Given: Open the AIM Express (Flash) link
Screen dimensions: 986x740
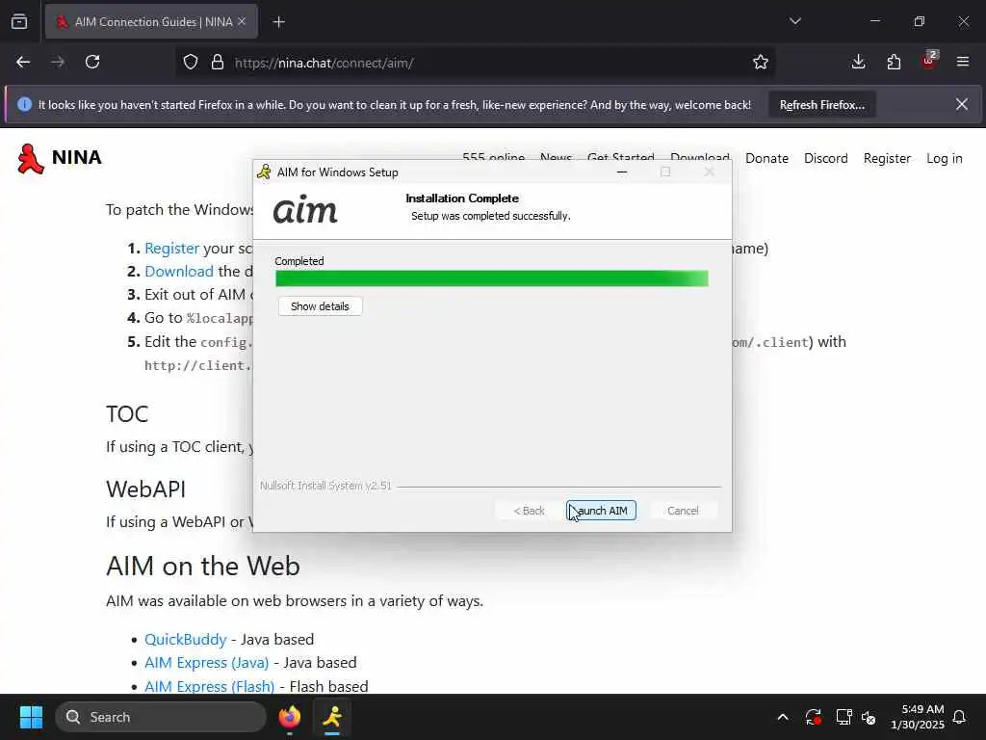Looking at the screenshot, I should [x=209, y=686].
